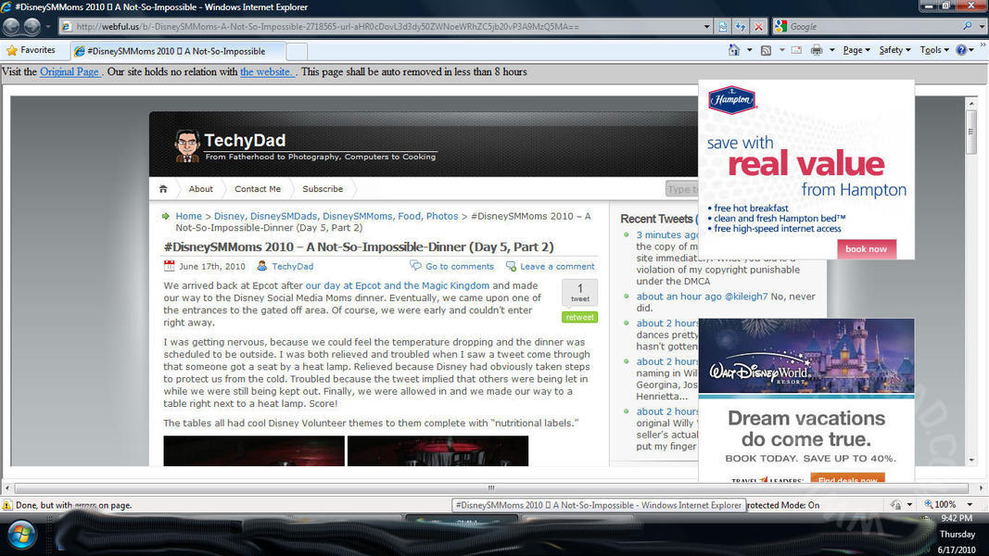Screen dimensions: 989x556
Task: Click the address bar URL field
Action: tap(382, 27)
